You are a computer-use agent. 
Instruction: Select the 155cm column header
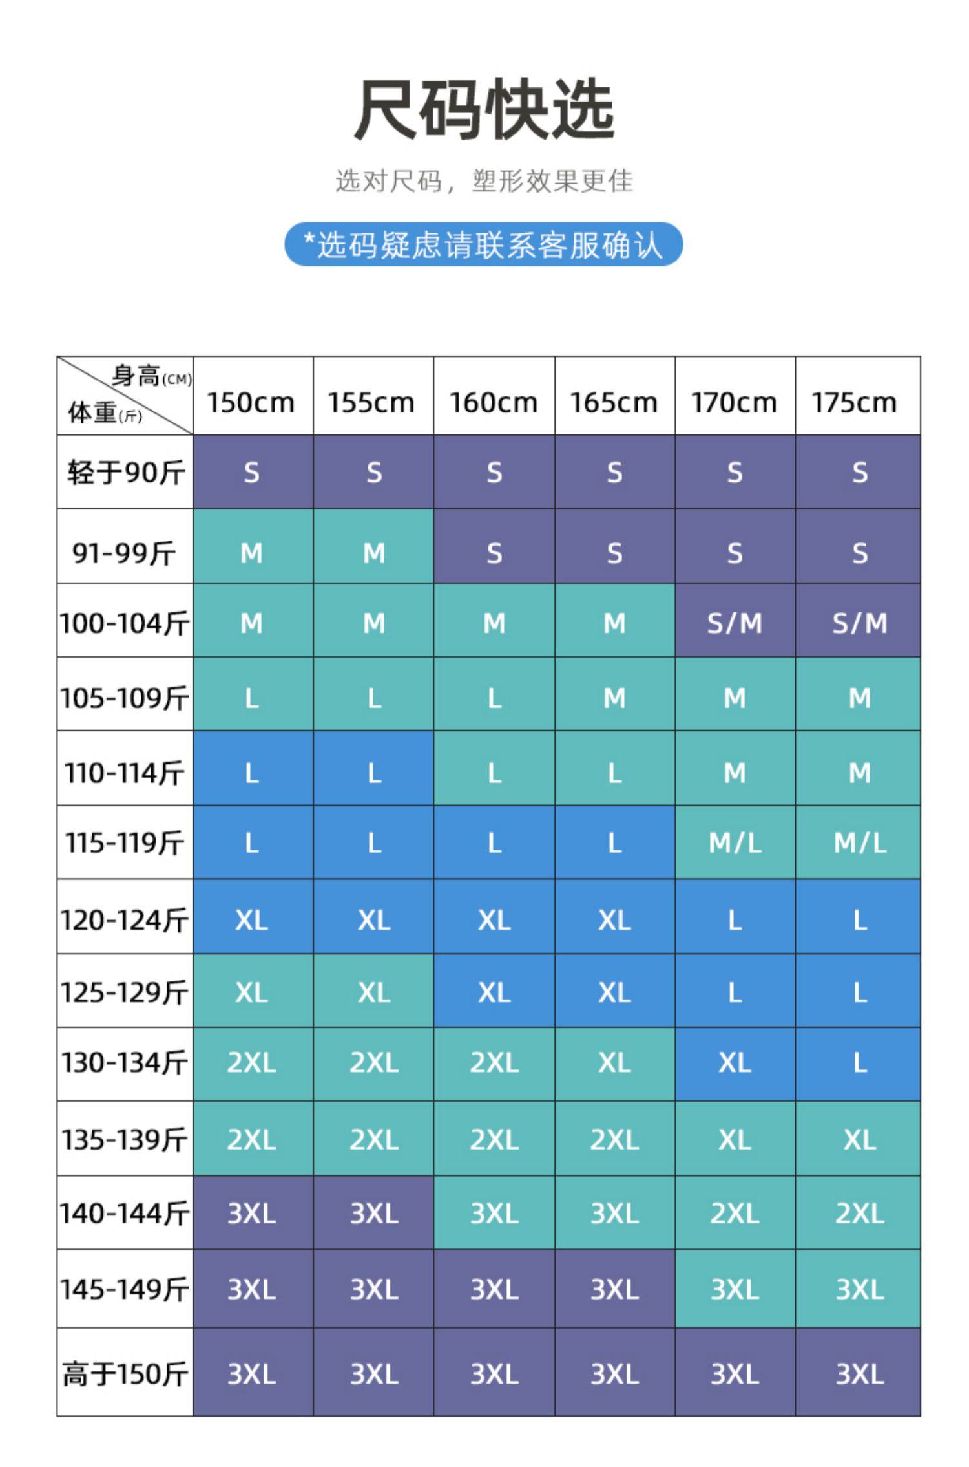pyautogui.click(x=372, y=402)
